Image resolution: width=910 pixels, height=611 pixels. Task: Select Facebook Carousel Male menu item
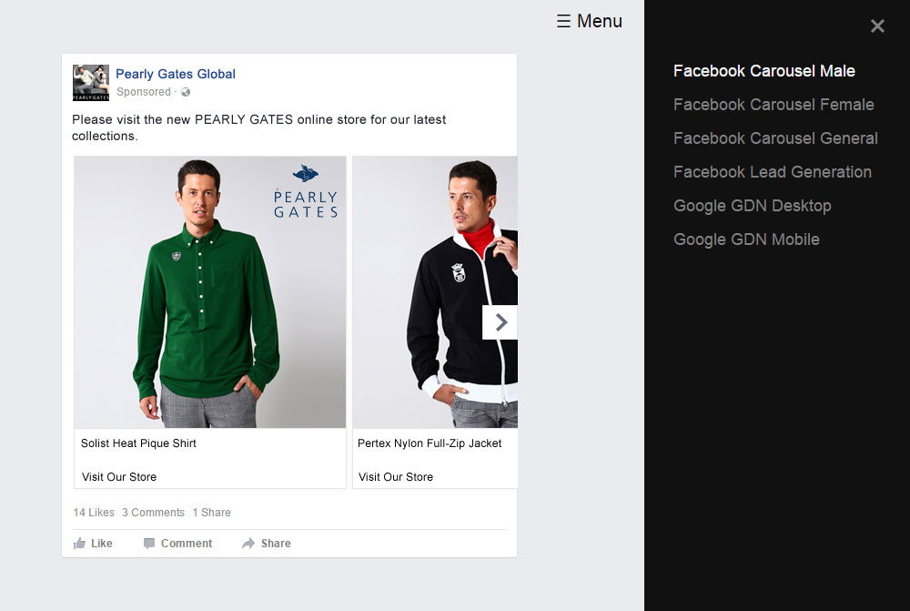763,71
